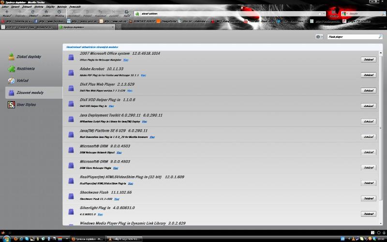Open the Nástroje menu

pyautogui.click(x=62, y=7)
